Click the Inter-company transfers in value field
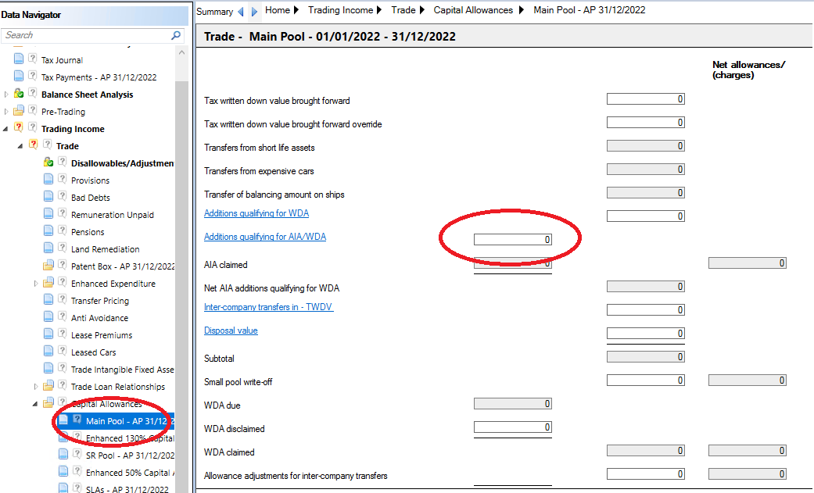This screenshot has width=814, height=493. click(x=646, y=310)
